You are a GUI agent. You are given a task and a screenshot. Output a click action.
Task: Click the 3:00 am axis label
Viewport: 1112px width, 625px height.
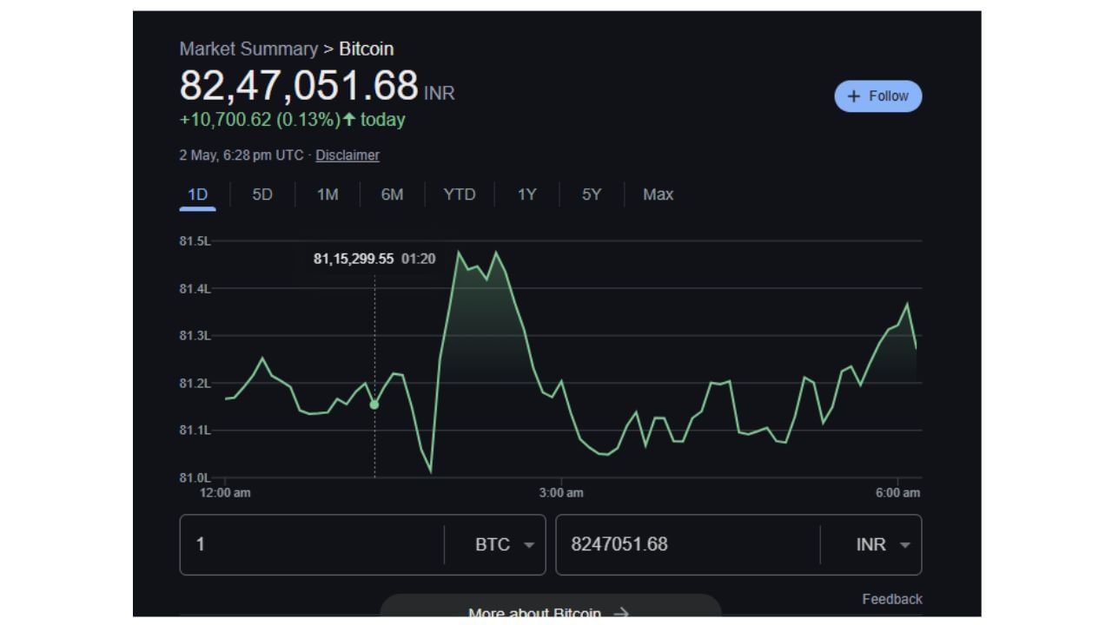coord(561,493)
